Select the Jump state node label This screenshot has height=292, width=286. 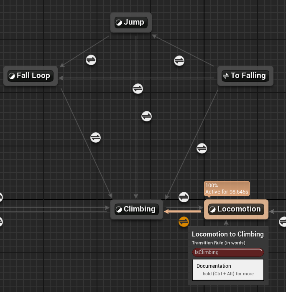[x=134, y=23]
